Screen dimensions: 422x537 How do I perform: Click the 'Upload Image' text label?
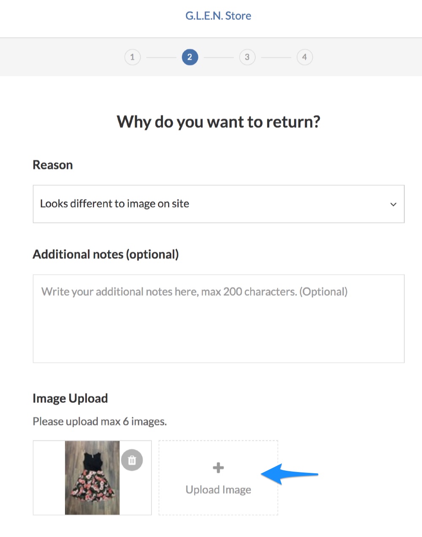point(218,490)
